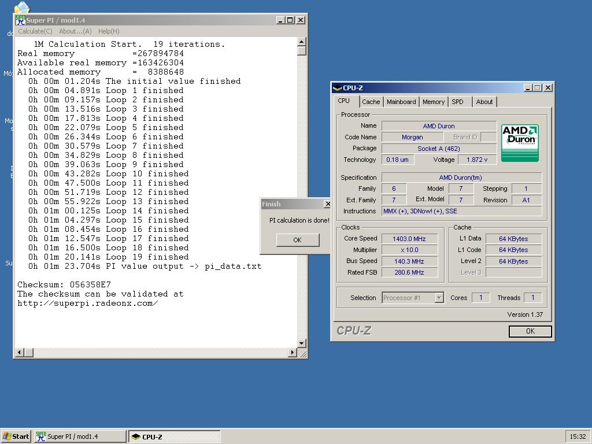
Task: Minimize the CPU-Z window
Action: (528, 88)
